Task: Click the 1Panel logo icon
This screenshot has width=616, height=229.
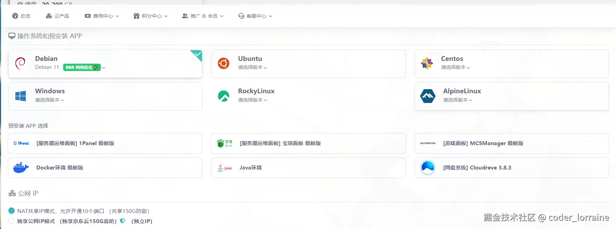Action: coord(21,143)
